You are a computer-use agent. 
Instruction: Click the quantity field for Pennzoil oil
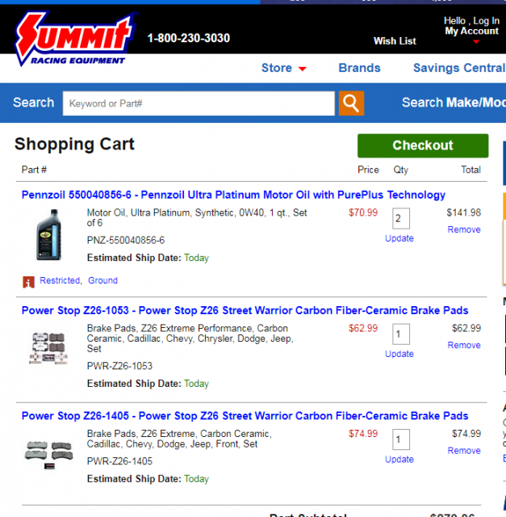[401, 218]
